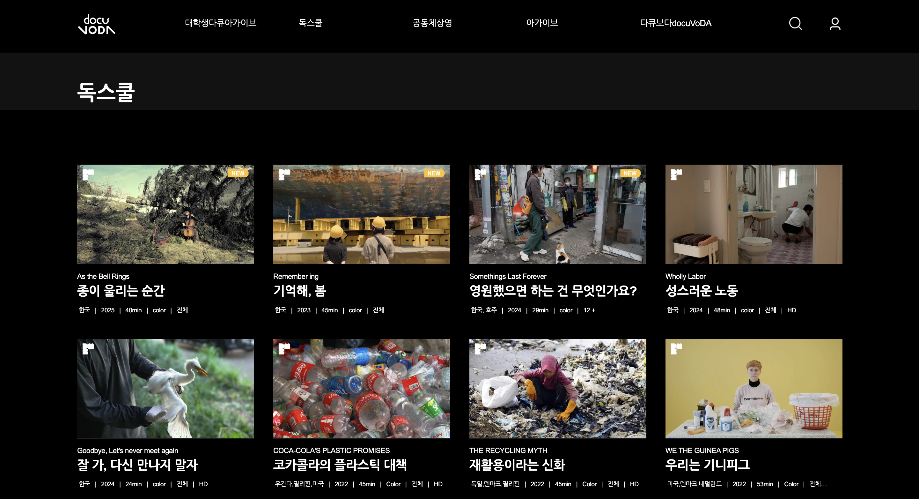
Task: Open the 대학생다큐아카이브 menu
Action: click(220, 23)
